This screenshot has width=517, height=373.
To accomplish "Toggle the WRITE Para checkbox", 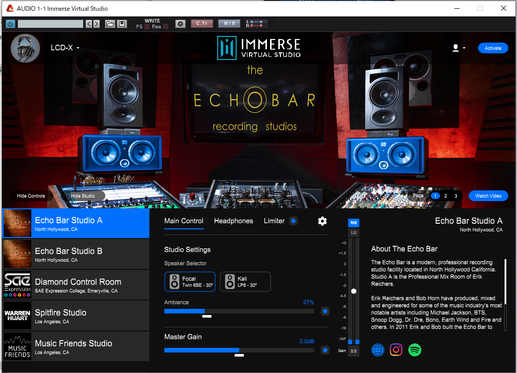I will 165,27.
